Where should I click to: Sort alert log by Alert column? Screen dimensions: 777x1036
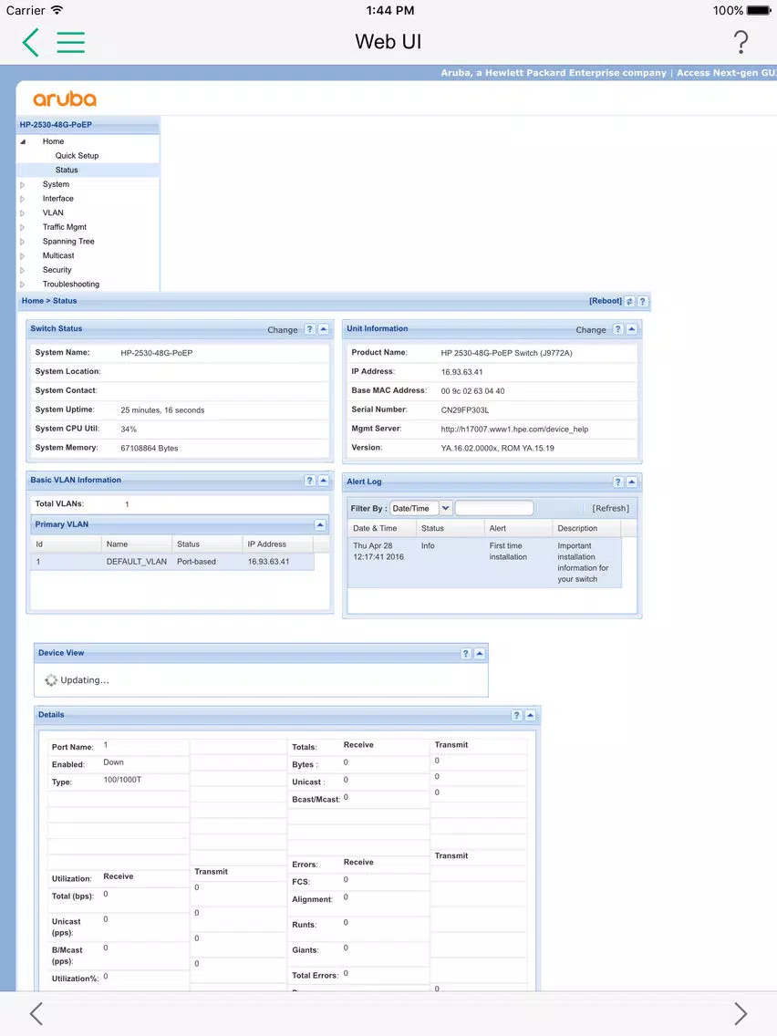[x=518, y=529]
